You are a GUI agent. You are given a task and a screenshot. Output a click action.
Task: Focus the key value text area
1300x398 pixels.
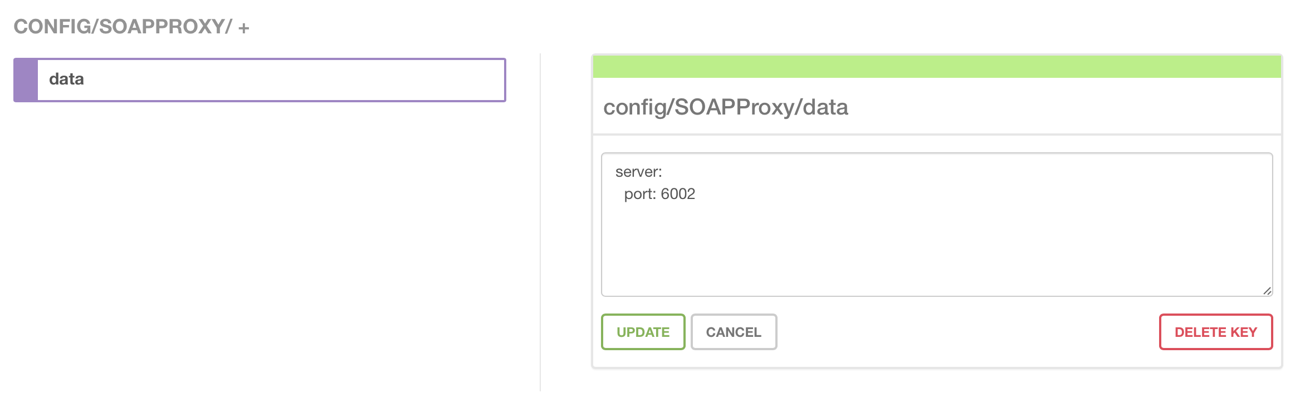937,245
